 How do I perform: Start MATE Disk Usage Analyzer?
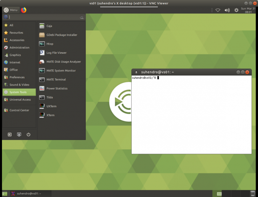(63, 62)
